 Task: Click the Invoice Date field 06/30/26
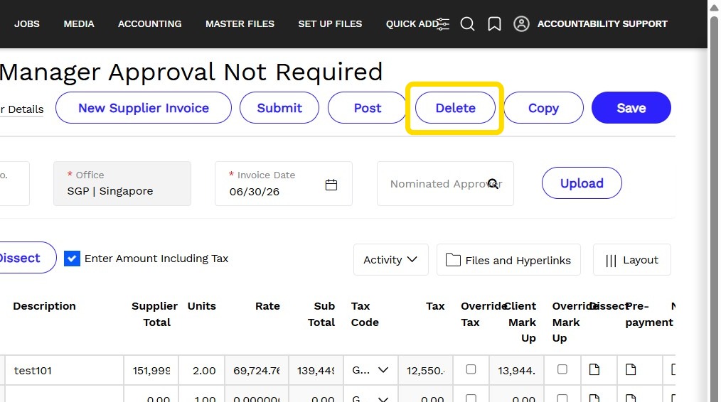tap(284, 183)
